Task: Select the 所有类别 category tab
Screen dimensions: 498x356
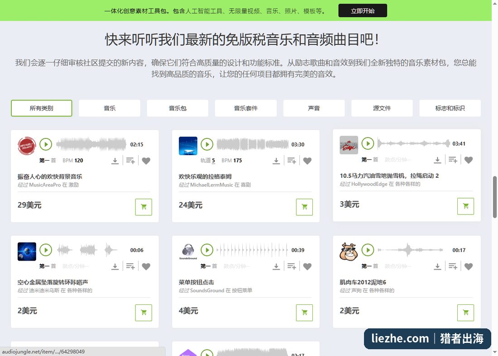Action: (x=42, y=108)
